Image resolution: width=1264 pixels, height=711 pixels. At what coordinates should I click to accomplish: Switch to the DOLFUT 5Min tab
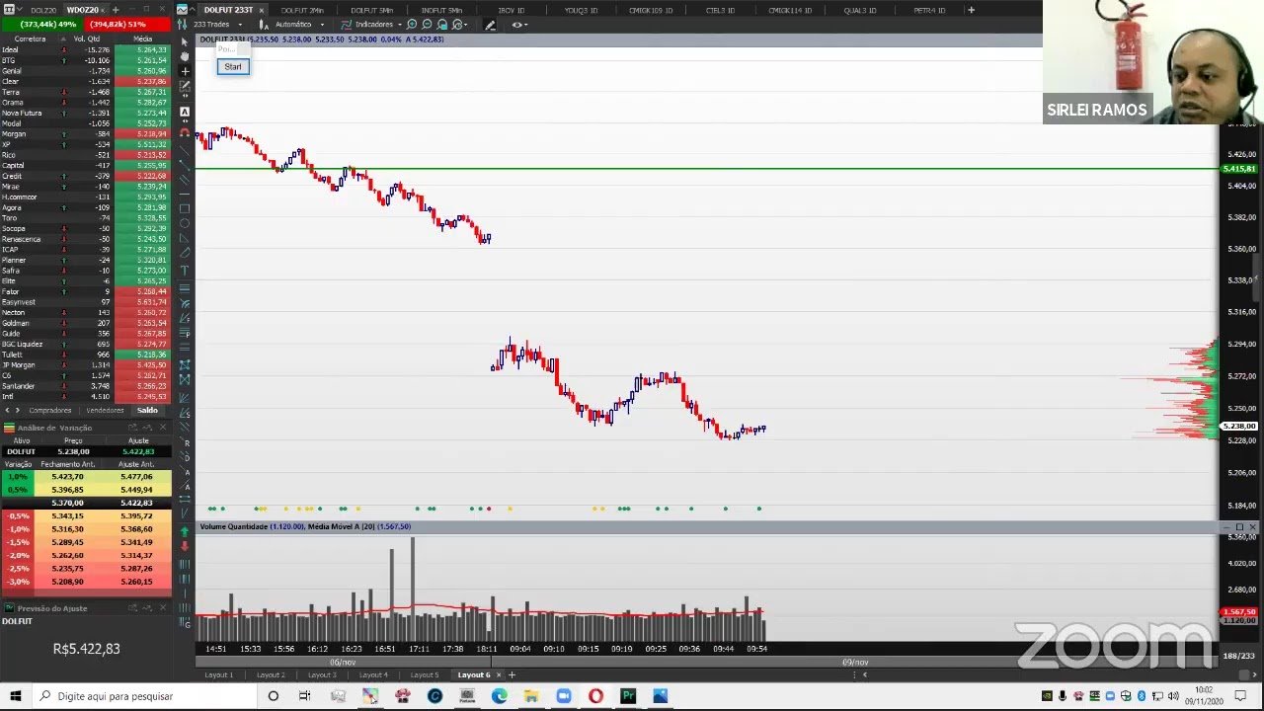coord(371,10)
